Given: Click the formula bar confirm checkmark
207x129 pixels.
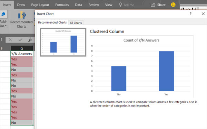Looking at the screenshot, I should (20, 40).
